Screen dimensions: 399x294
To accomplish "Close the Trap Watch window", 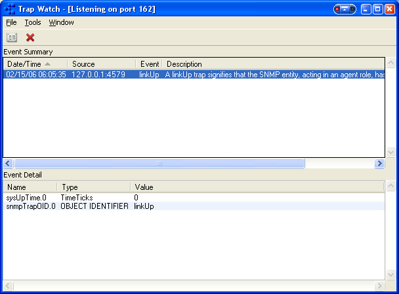I will [x=390, y=9].
